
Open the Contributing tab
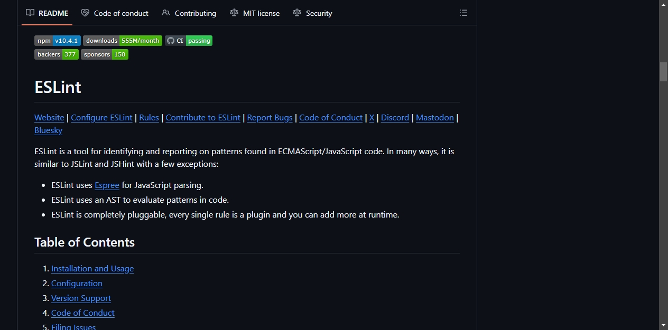coord(189,13)
